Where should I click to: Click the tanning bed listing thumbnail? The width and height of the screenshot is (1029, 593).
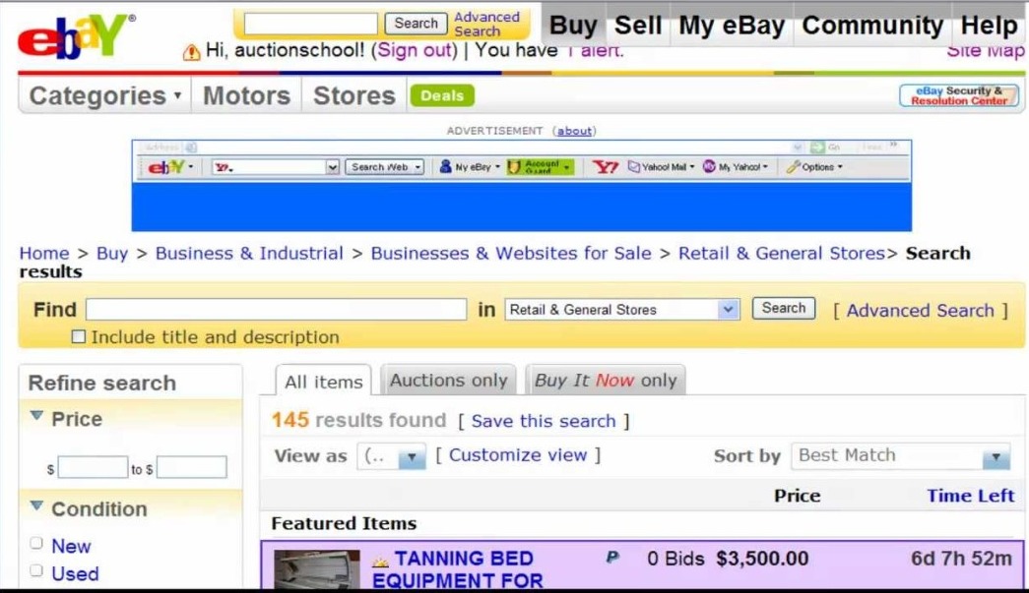coord(317,570)
